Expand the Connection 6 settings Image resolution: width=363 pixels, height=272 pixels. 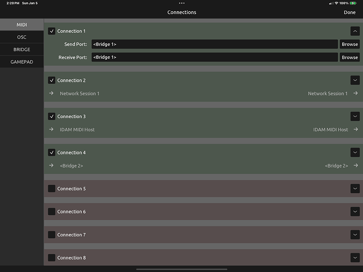[x=355, y=212]
